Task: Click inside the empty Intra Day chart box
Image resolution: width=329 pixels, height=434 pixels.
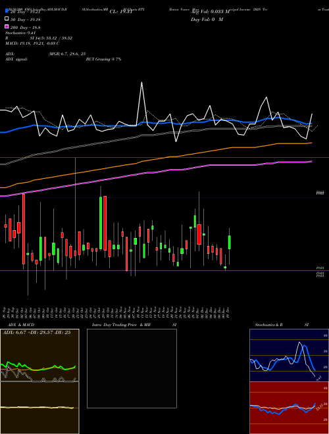Action: (132, 368)
